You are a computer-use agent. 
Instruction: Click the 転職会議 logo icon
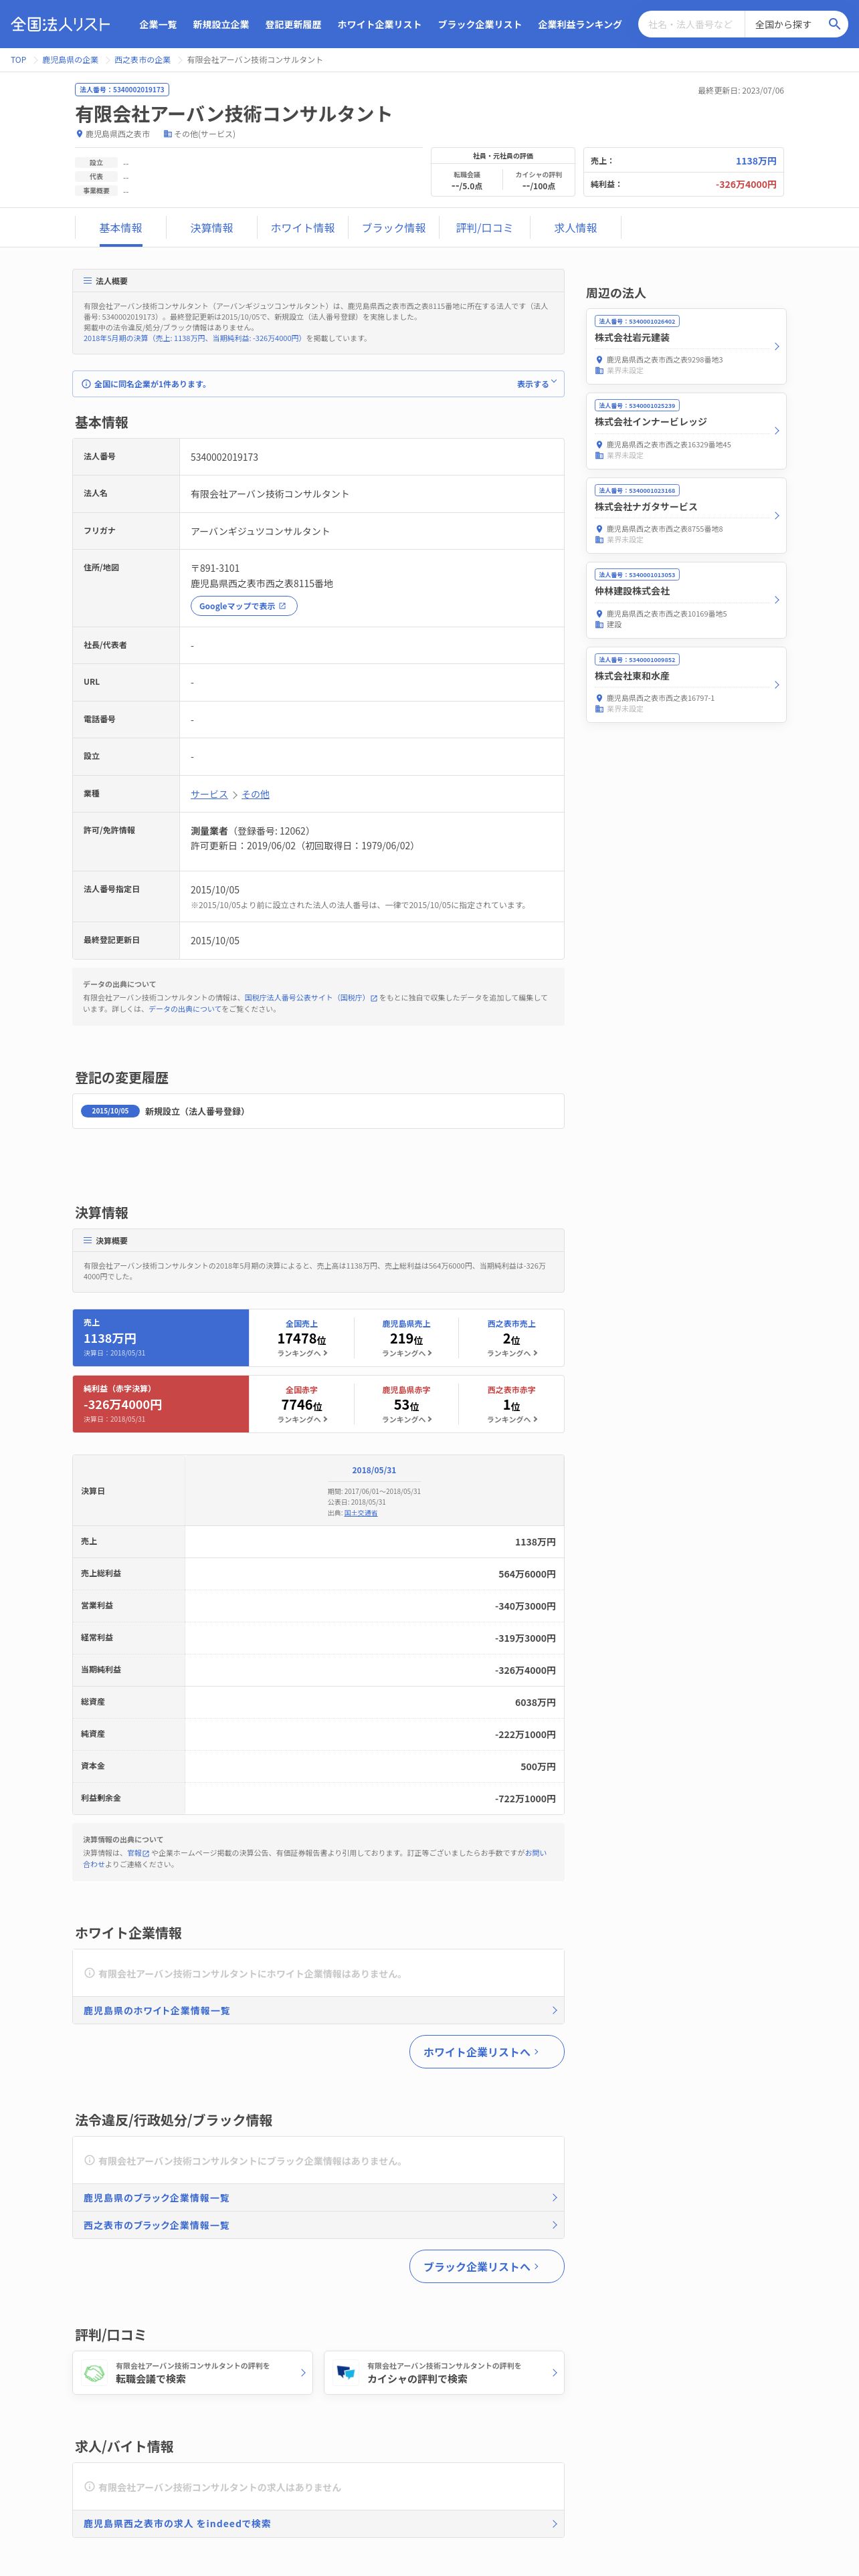[x=94, y=2373]
